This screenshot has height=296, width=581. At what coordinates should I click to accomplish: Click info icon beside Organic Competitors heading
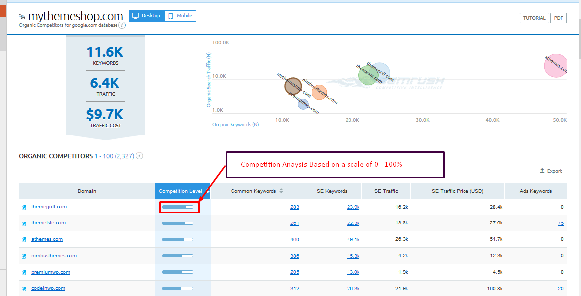click(139, 156)
